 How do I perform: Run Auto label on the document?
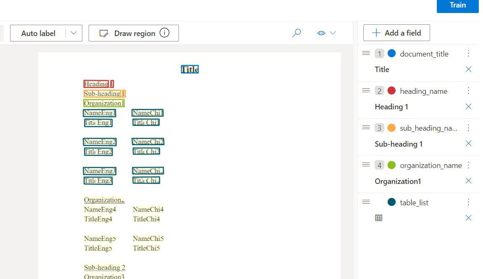[x=38, y=33]
